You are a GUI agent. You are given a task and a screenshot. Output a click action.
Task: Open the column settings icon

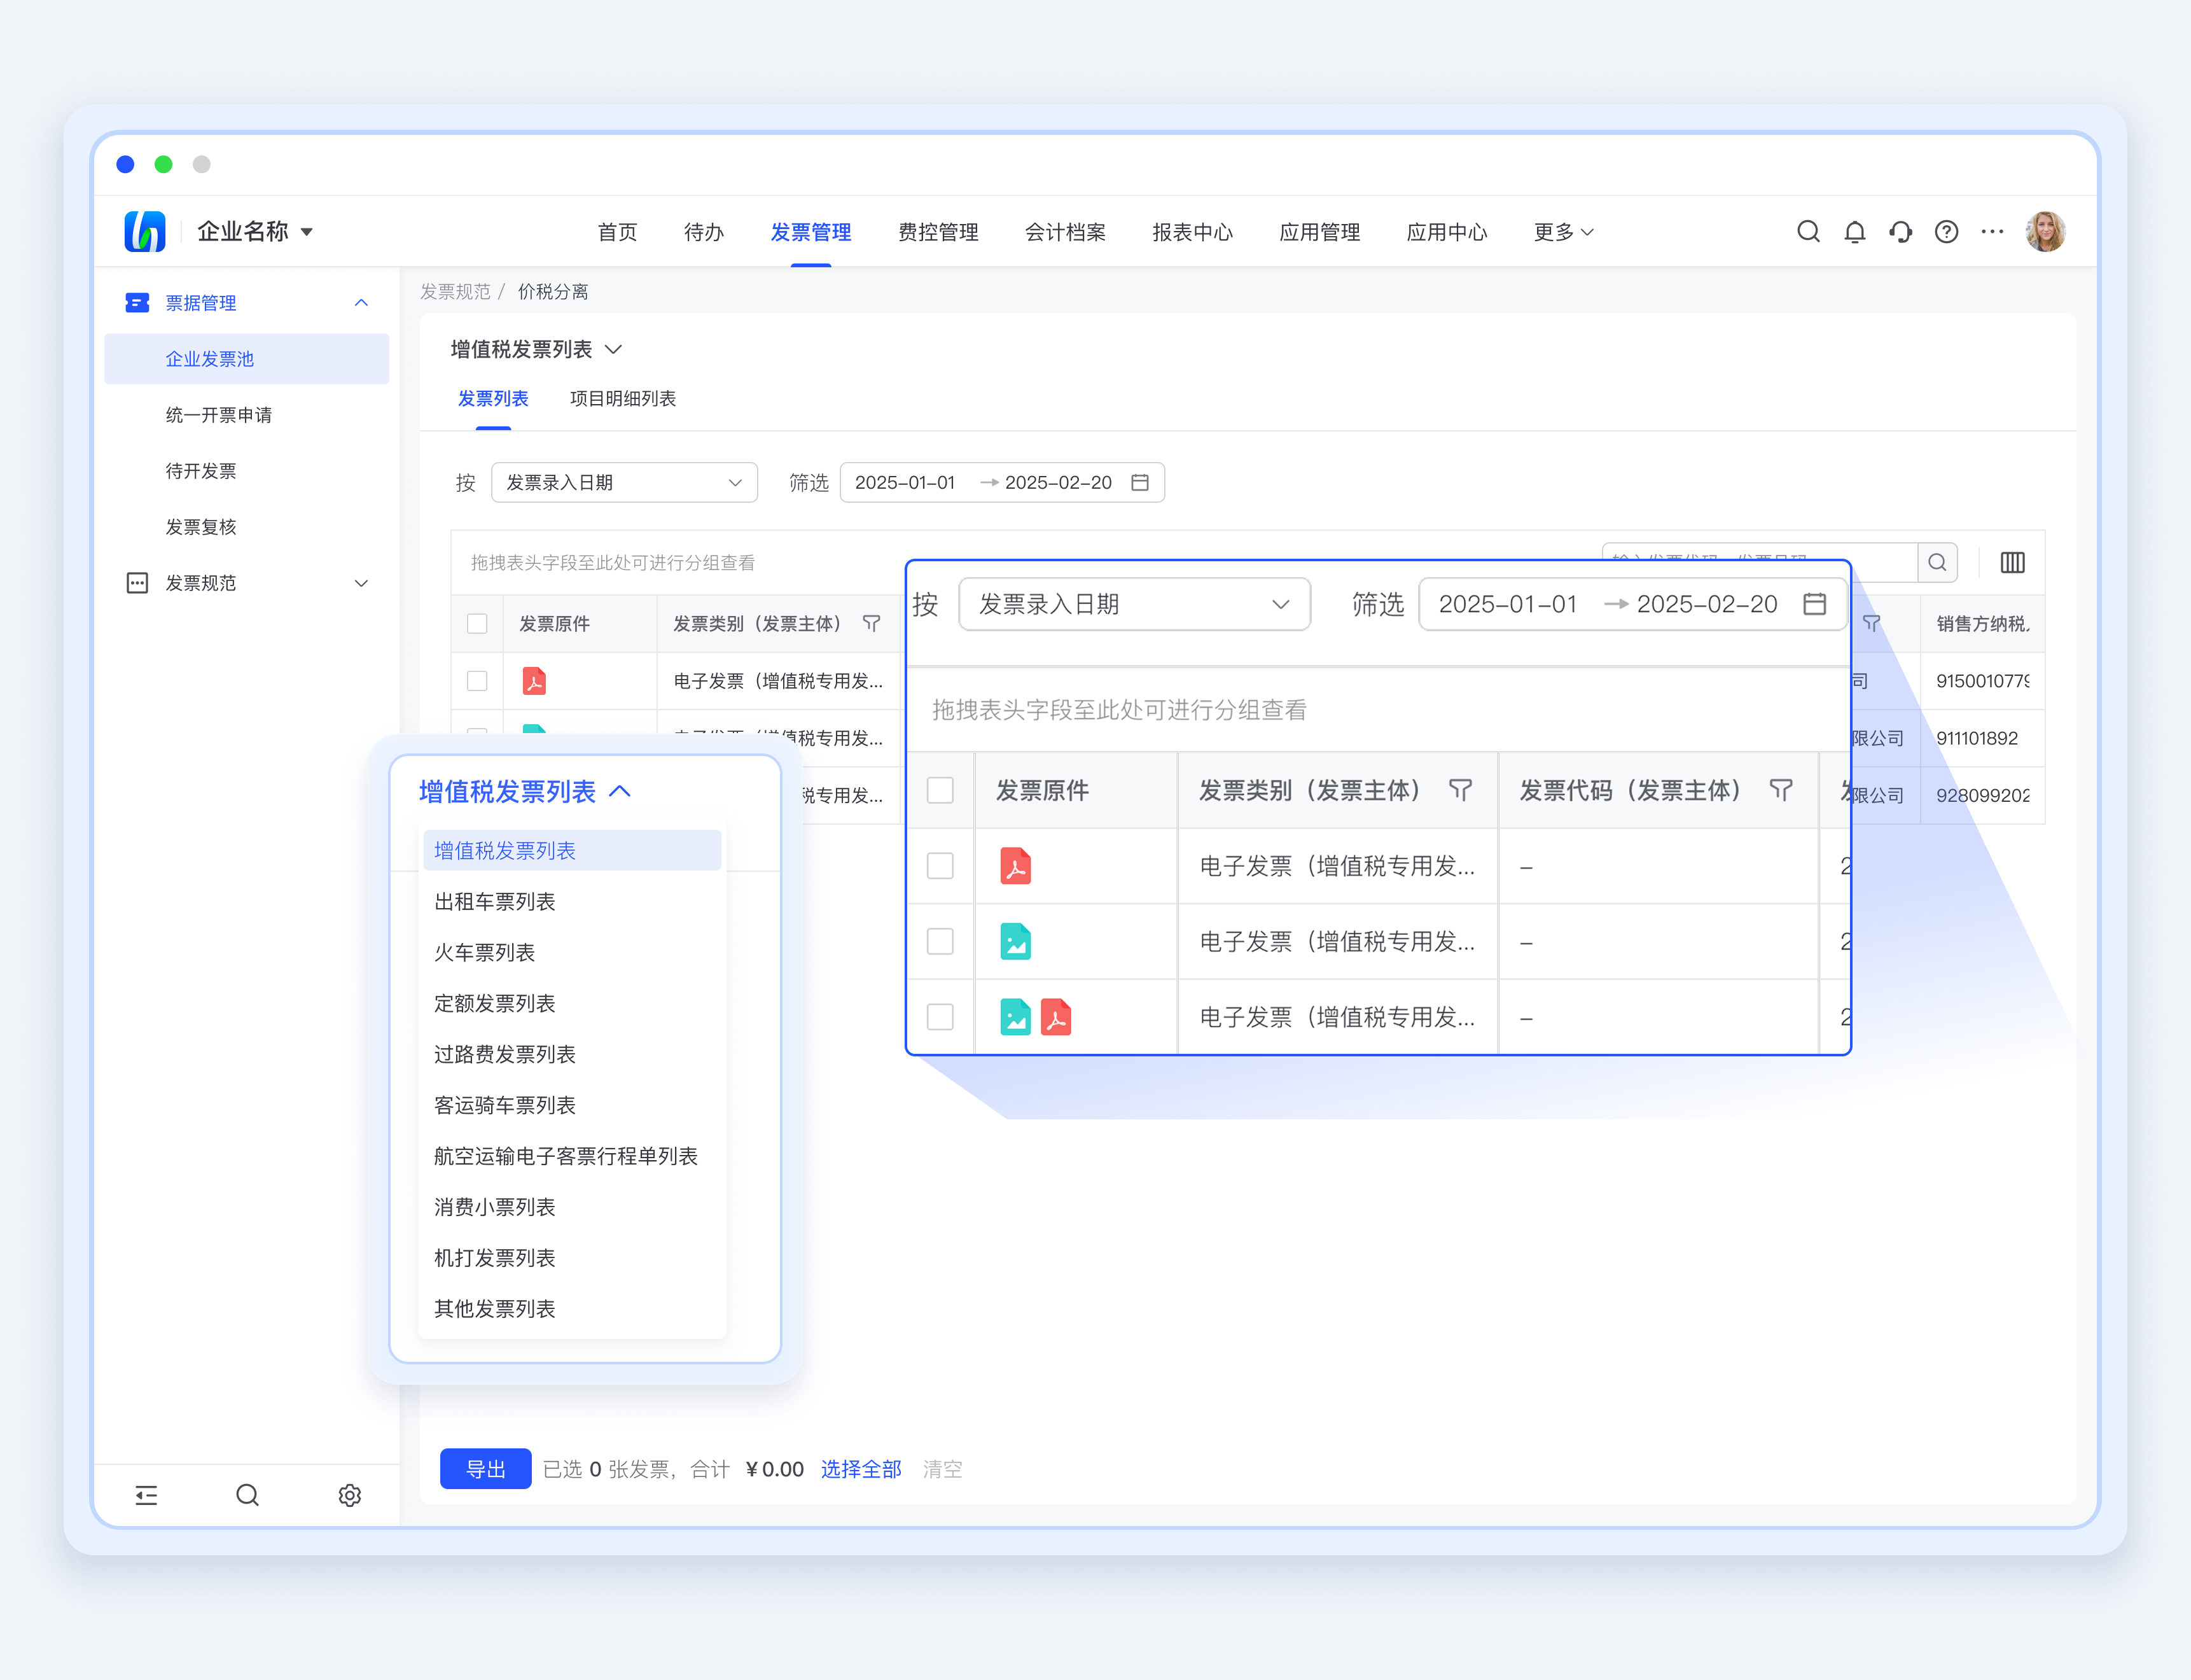coord(2012,562)
